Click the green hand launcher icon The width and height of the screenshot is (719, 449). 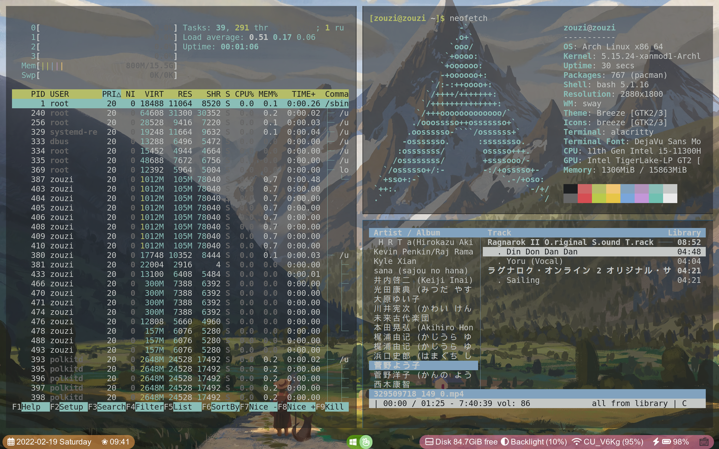pyautogui.click(x=367, y=442)
